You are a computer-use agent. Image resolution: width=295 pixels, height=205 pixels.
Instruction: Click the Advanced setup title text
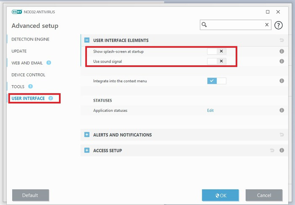35,26
